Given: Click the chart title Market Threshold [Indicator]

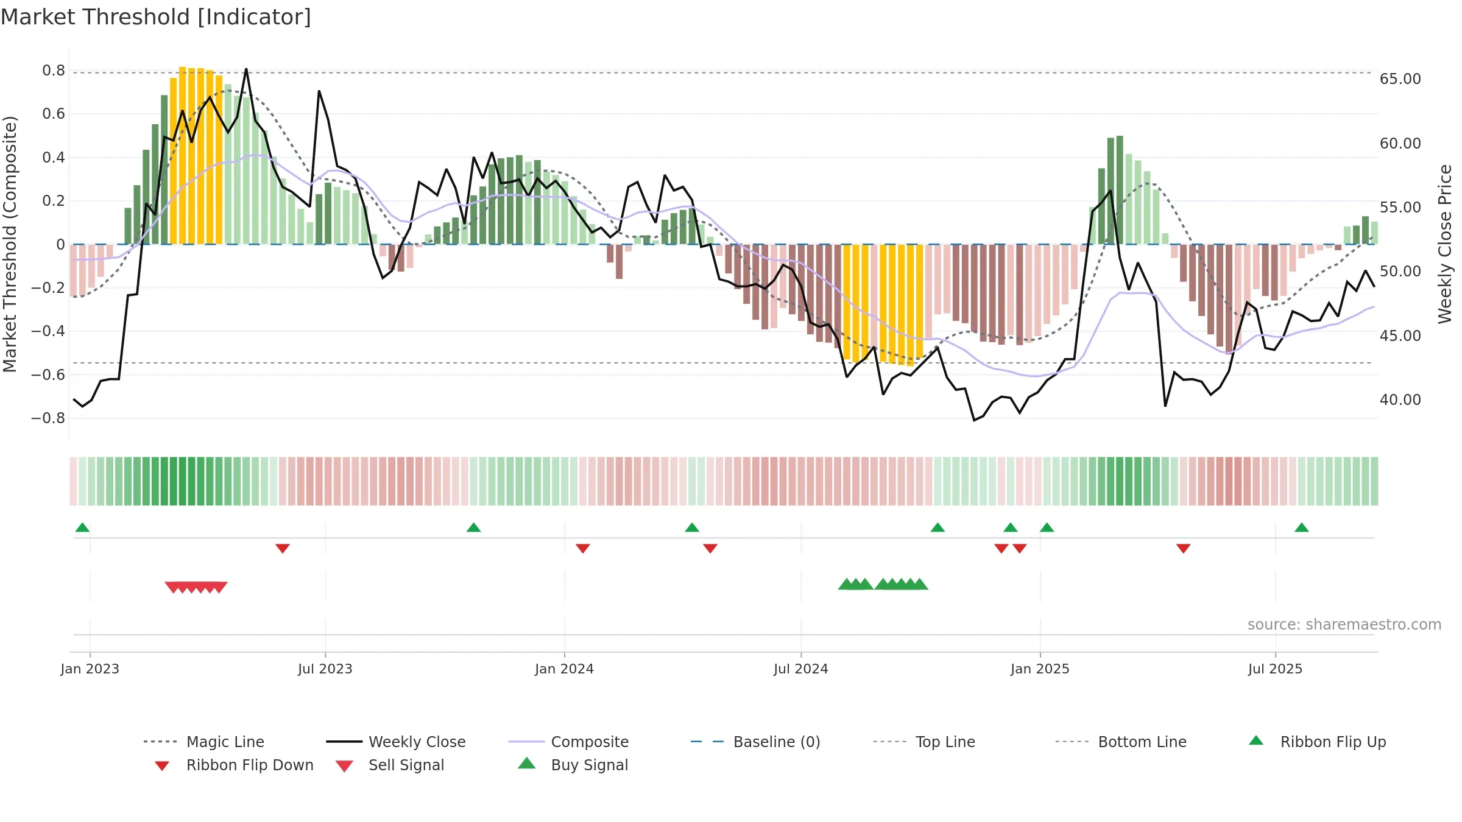Looking at the screenshot, I should 156,17.
